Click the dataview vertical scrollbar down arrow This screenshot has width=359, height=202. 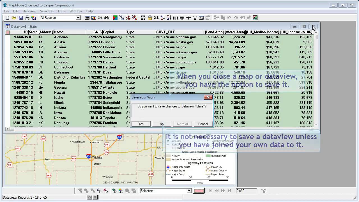point(316,124)
